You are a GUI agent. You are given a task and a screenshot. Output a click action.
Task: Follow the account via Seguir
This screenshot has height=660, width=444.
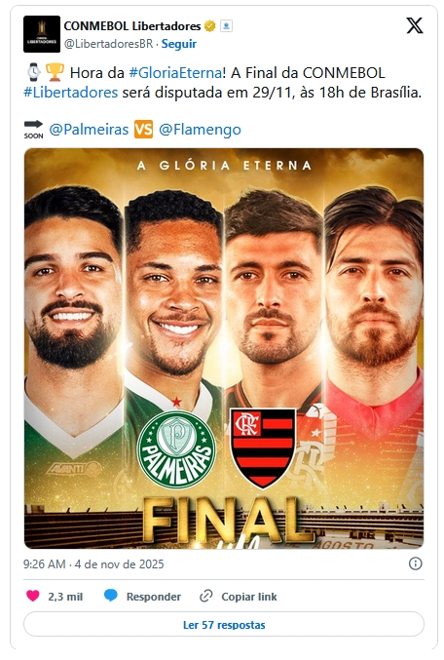(x=179, y=44)
